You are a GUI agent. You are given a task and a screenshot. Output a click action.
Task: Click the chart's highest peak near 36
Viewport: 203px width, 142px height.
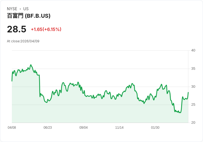(31, 65)
